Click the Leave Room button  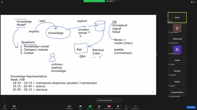point(191,107)
